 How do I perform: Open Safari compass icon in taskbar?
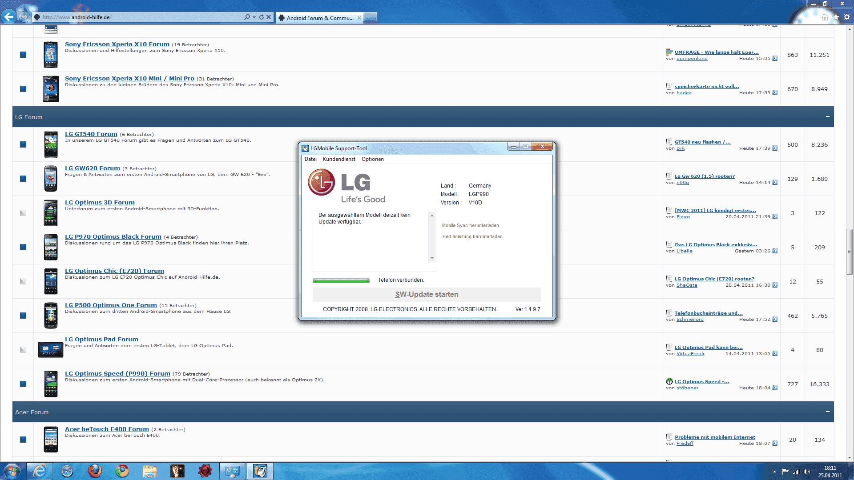tap(67, 471)
